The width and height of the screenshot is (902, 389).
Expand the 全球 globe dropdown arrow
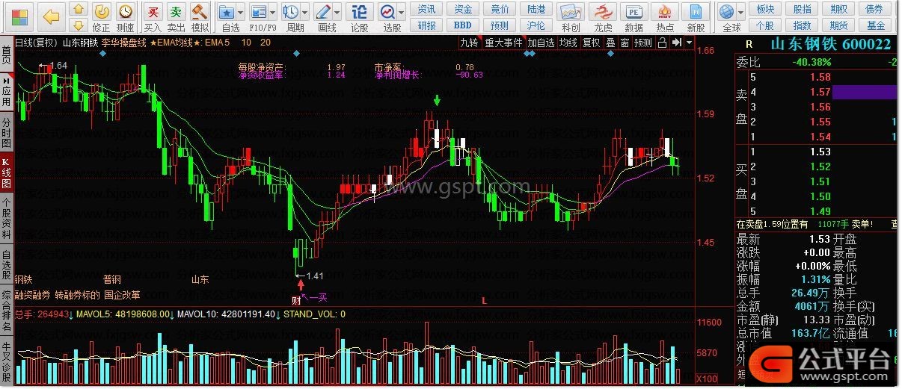pyautogui.click(x=740, y=13)
